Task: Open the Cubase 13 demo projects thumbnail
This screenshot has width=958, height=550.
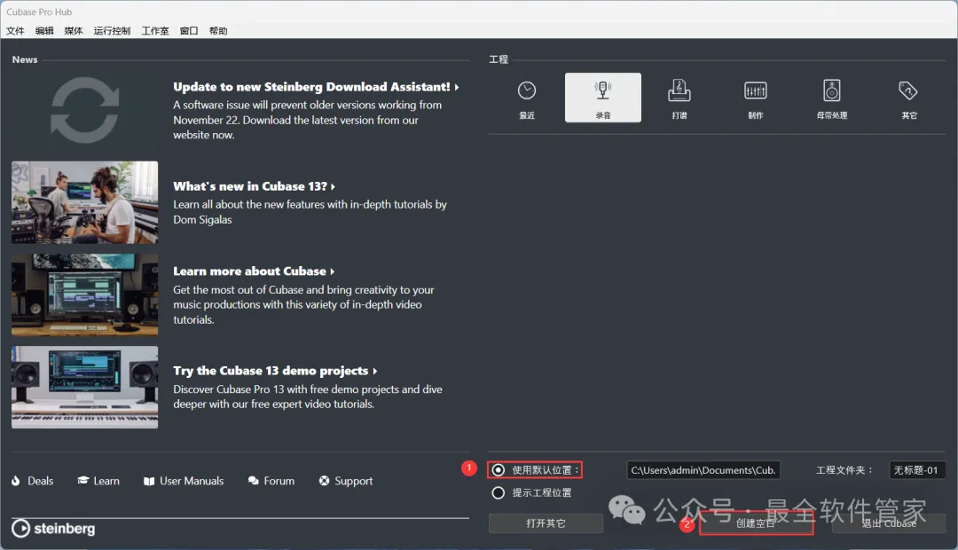Action: (x=85, y=388)
